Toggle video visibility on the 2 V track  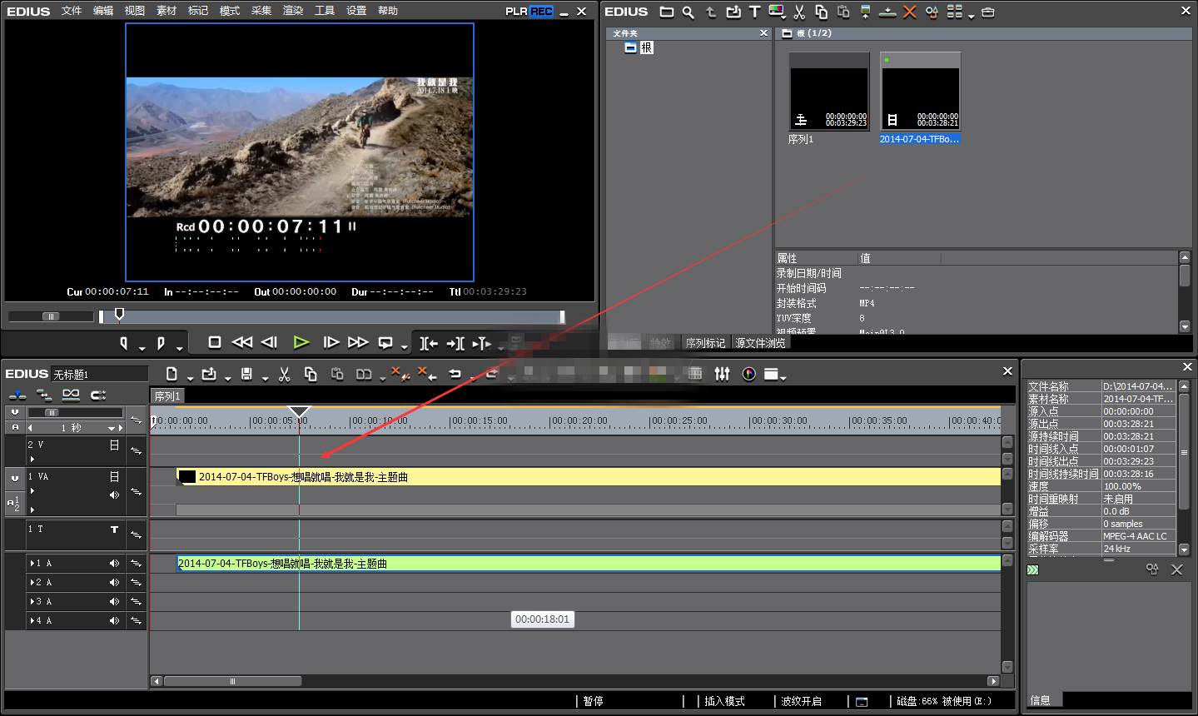114,445
